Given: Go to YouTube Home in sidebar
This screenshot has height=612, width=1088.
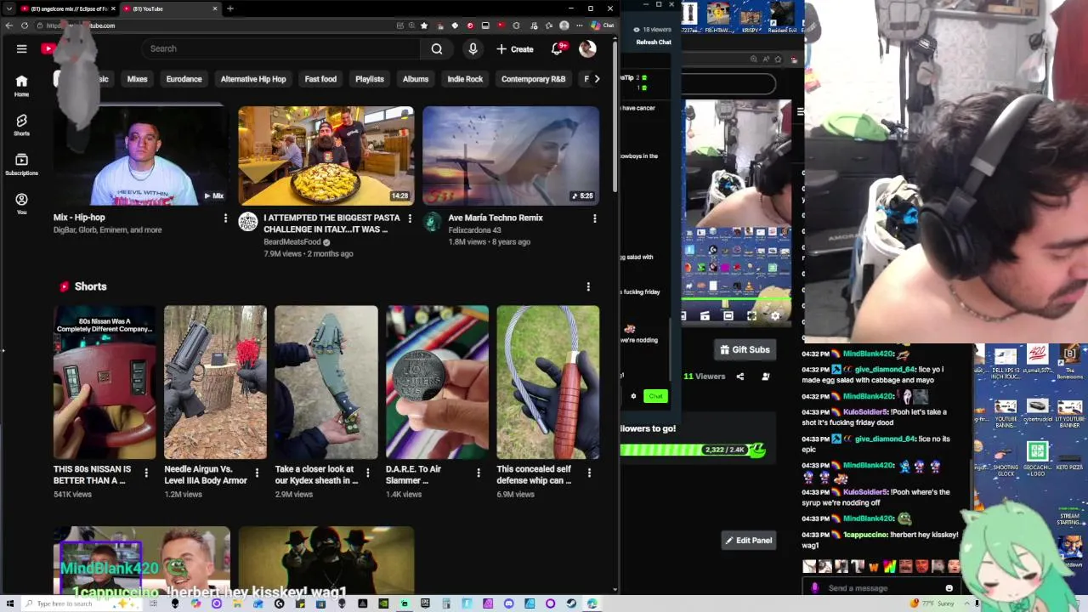Looking at the screenshot, I should 21,85.
